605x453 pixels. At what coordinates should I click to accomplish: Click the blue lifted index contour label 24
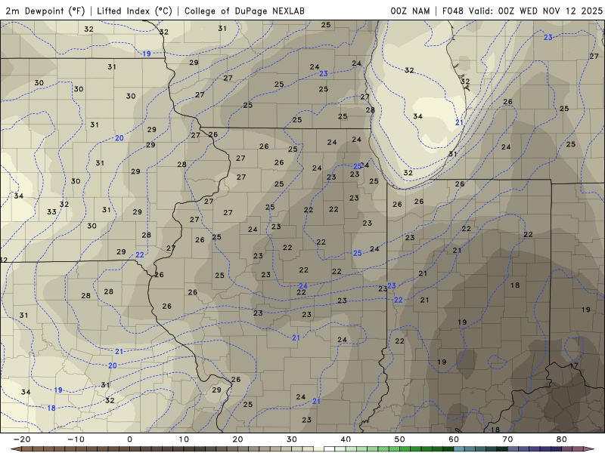click(x=303, y=286)
